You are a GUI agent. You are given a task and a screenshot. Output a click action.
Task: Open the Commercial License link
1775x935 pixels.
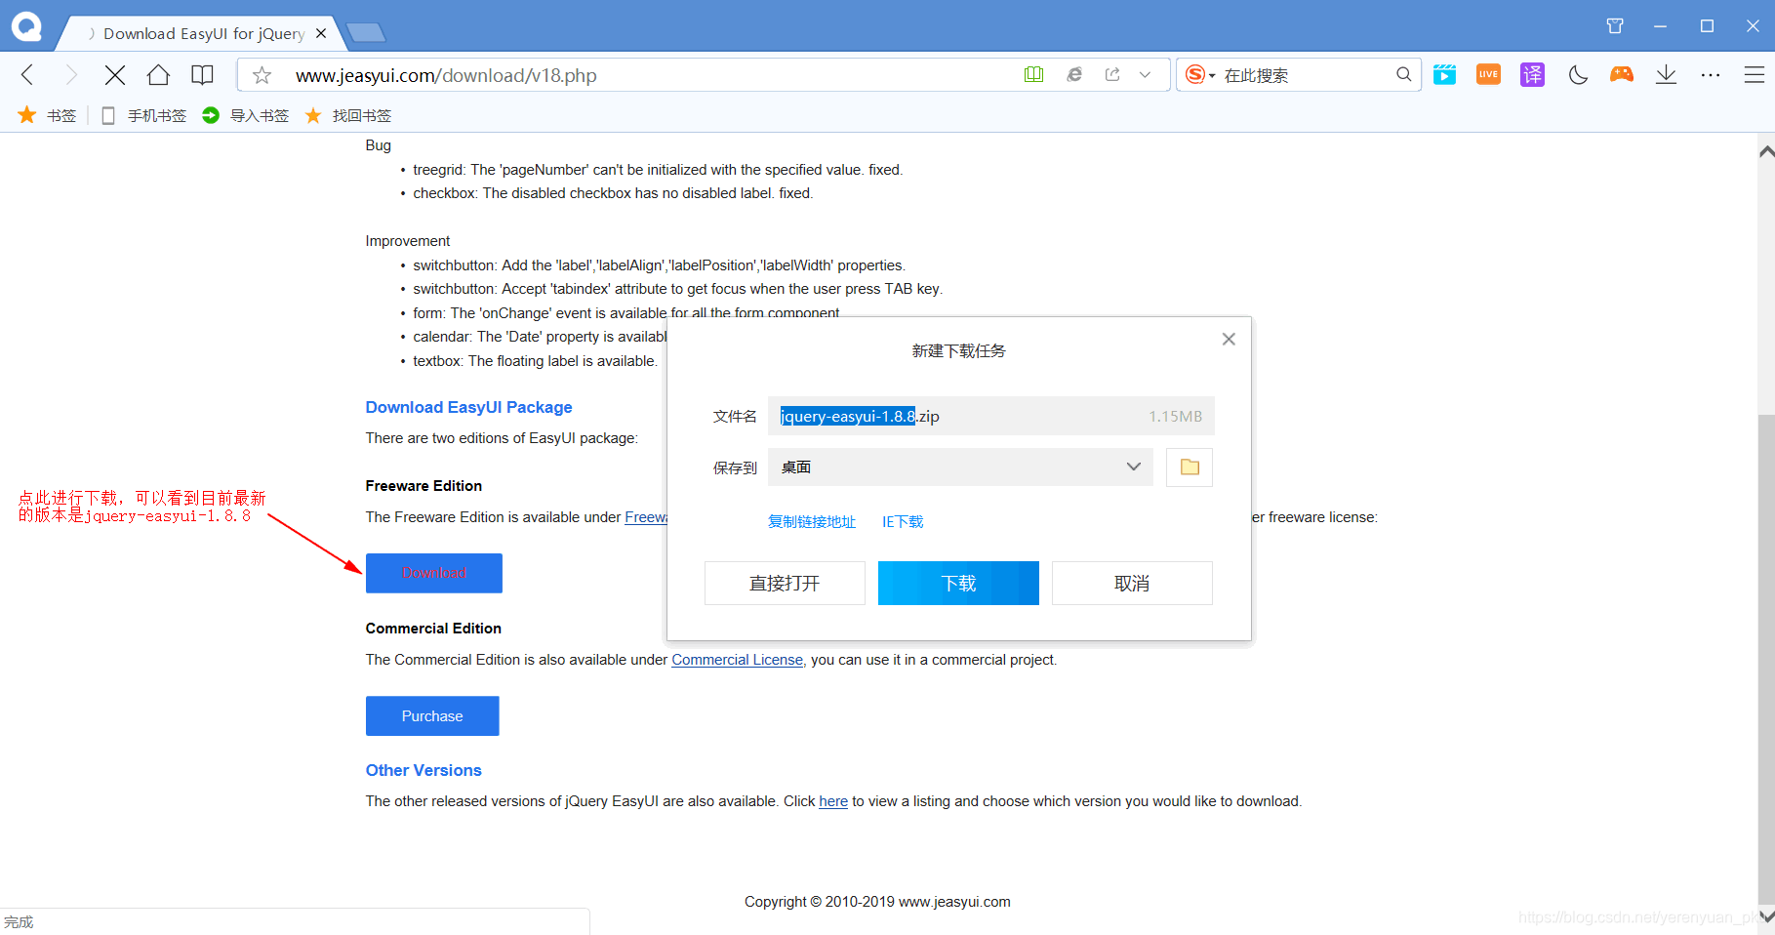point(737,660)
